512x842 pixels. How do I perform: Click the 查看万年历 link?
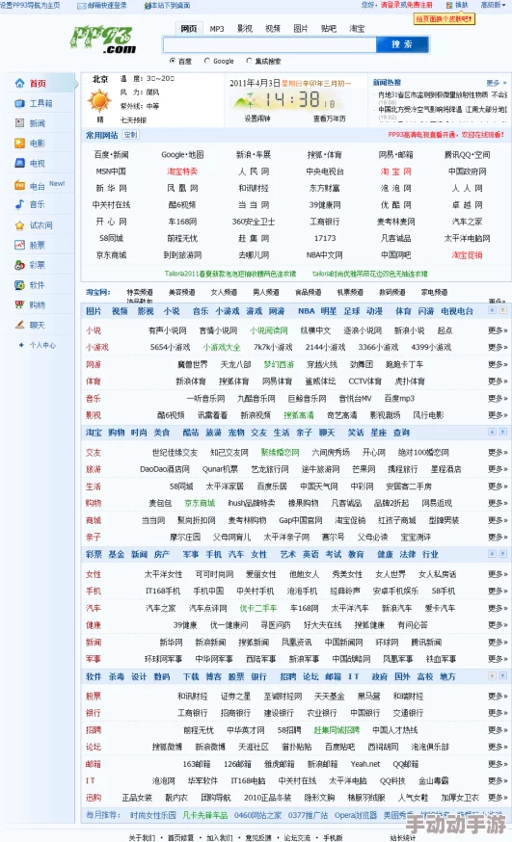330,118
